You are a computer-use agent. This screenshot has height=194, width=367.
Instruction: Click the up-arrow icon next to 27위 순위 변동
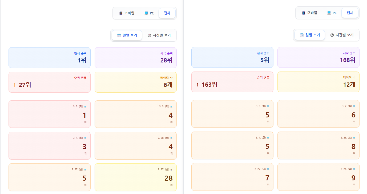15,85
